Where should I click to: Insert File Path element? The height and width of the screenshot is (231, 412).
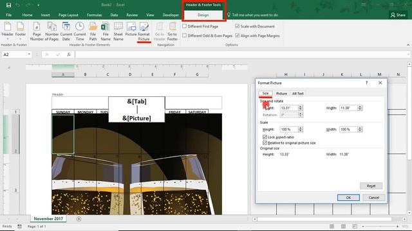pyautogui.click(x=93, y=31)
